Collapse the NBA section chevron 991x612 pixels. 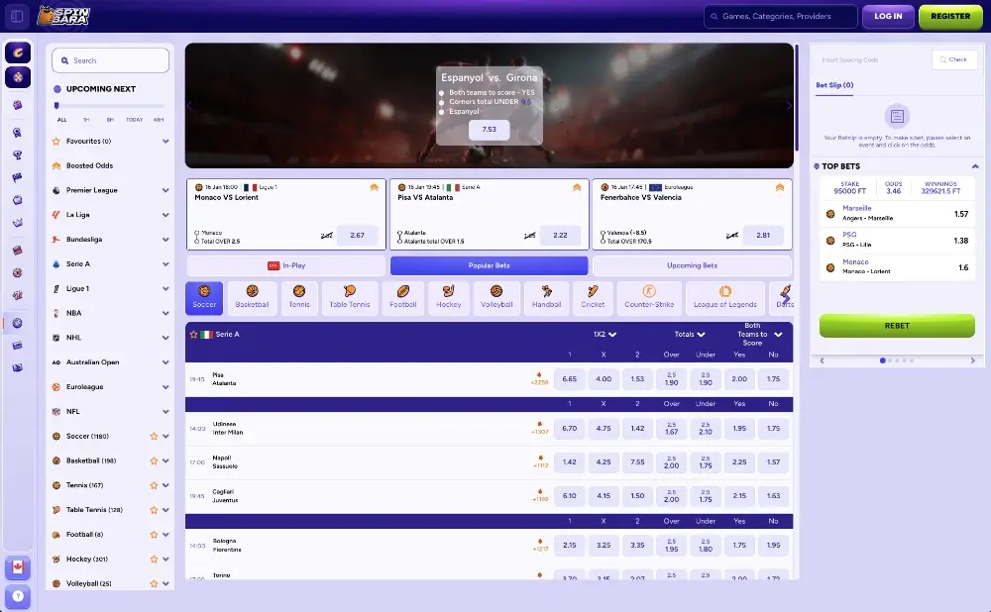(165, 313)
